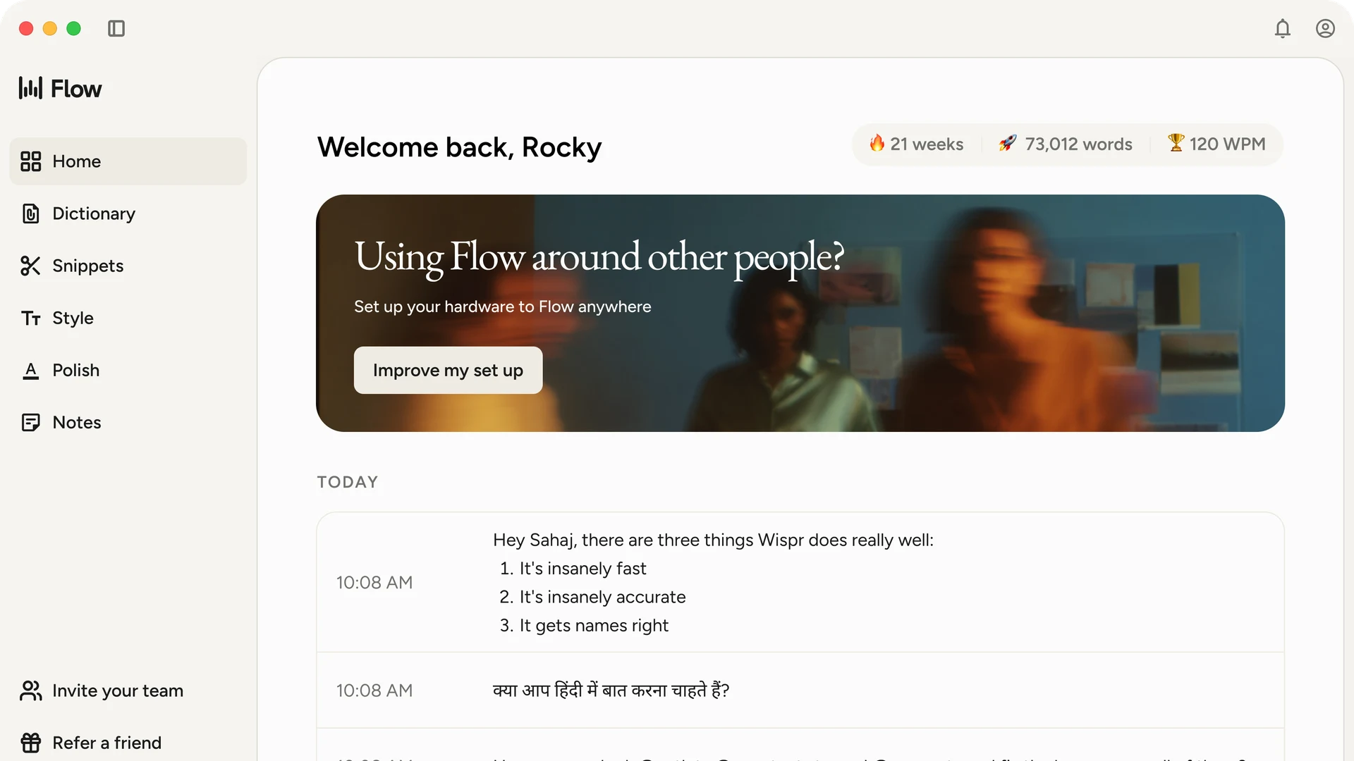Open the Notes section
1354x761 pixels.
(x=128, y=422)
